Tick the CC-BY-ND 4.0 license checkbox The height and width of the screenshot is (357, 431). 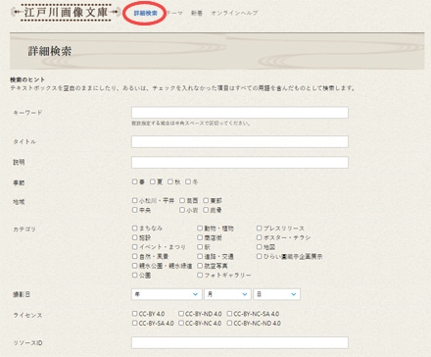181,314
